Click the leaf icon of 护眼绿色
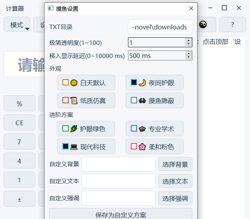Viewport: 250px width, 219px height. 74,129
